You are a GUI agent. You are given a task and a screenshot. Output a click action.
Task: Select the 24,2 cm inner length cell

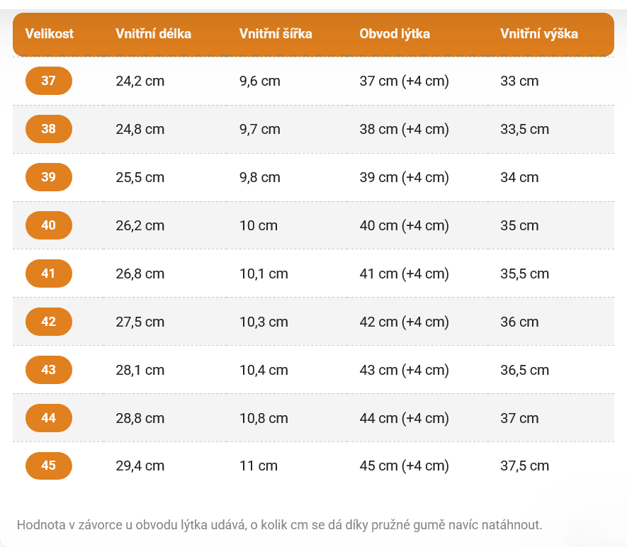(140, 81)
